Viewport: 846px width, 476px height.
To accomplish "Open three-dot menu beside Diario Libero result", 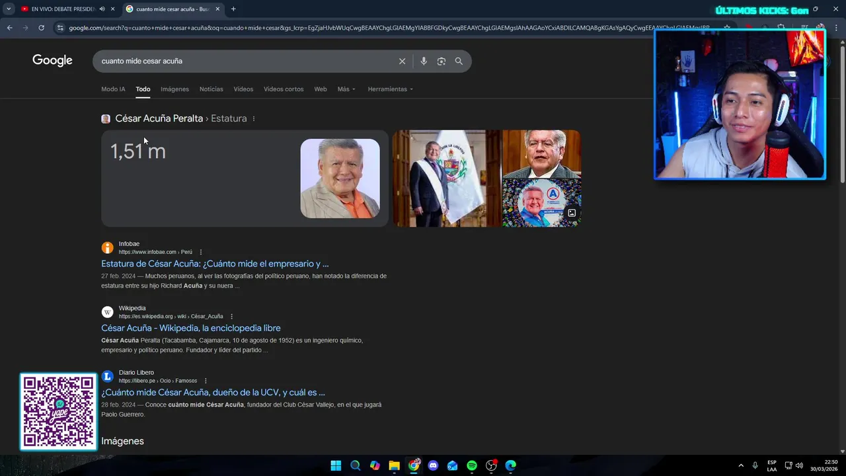I will tap(206, 381).
